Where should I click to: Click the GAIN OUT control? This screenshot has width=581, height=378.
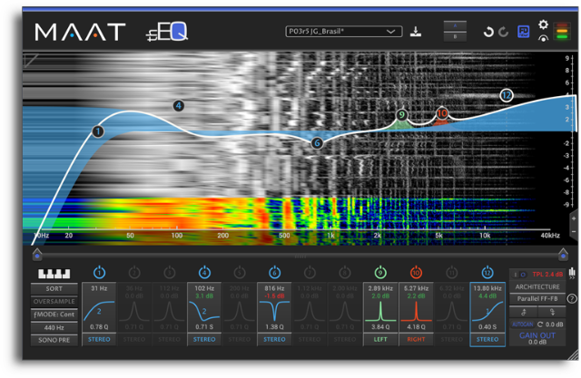[x=537, y=338]
